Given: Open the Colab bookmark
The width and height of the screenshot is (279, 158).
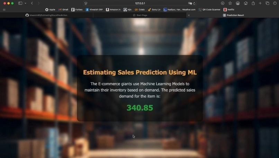Looking at the screenshot, I should click(x=140, y=10).
